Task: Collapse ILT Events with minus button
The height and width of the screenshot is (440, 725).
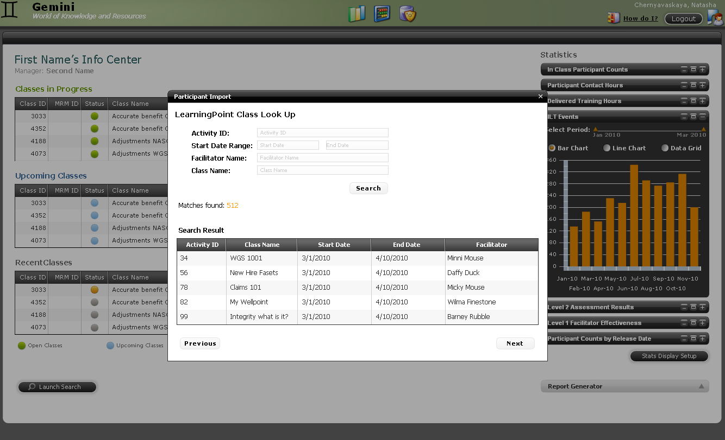Action: pos(703,117)
